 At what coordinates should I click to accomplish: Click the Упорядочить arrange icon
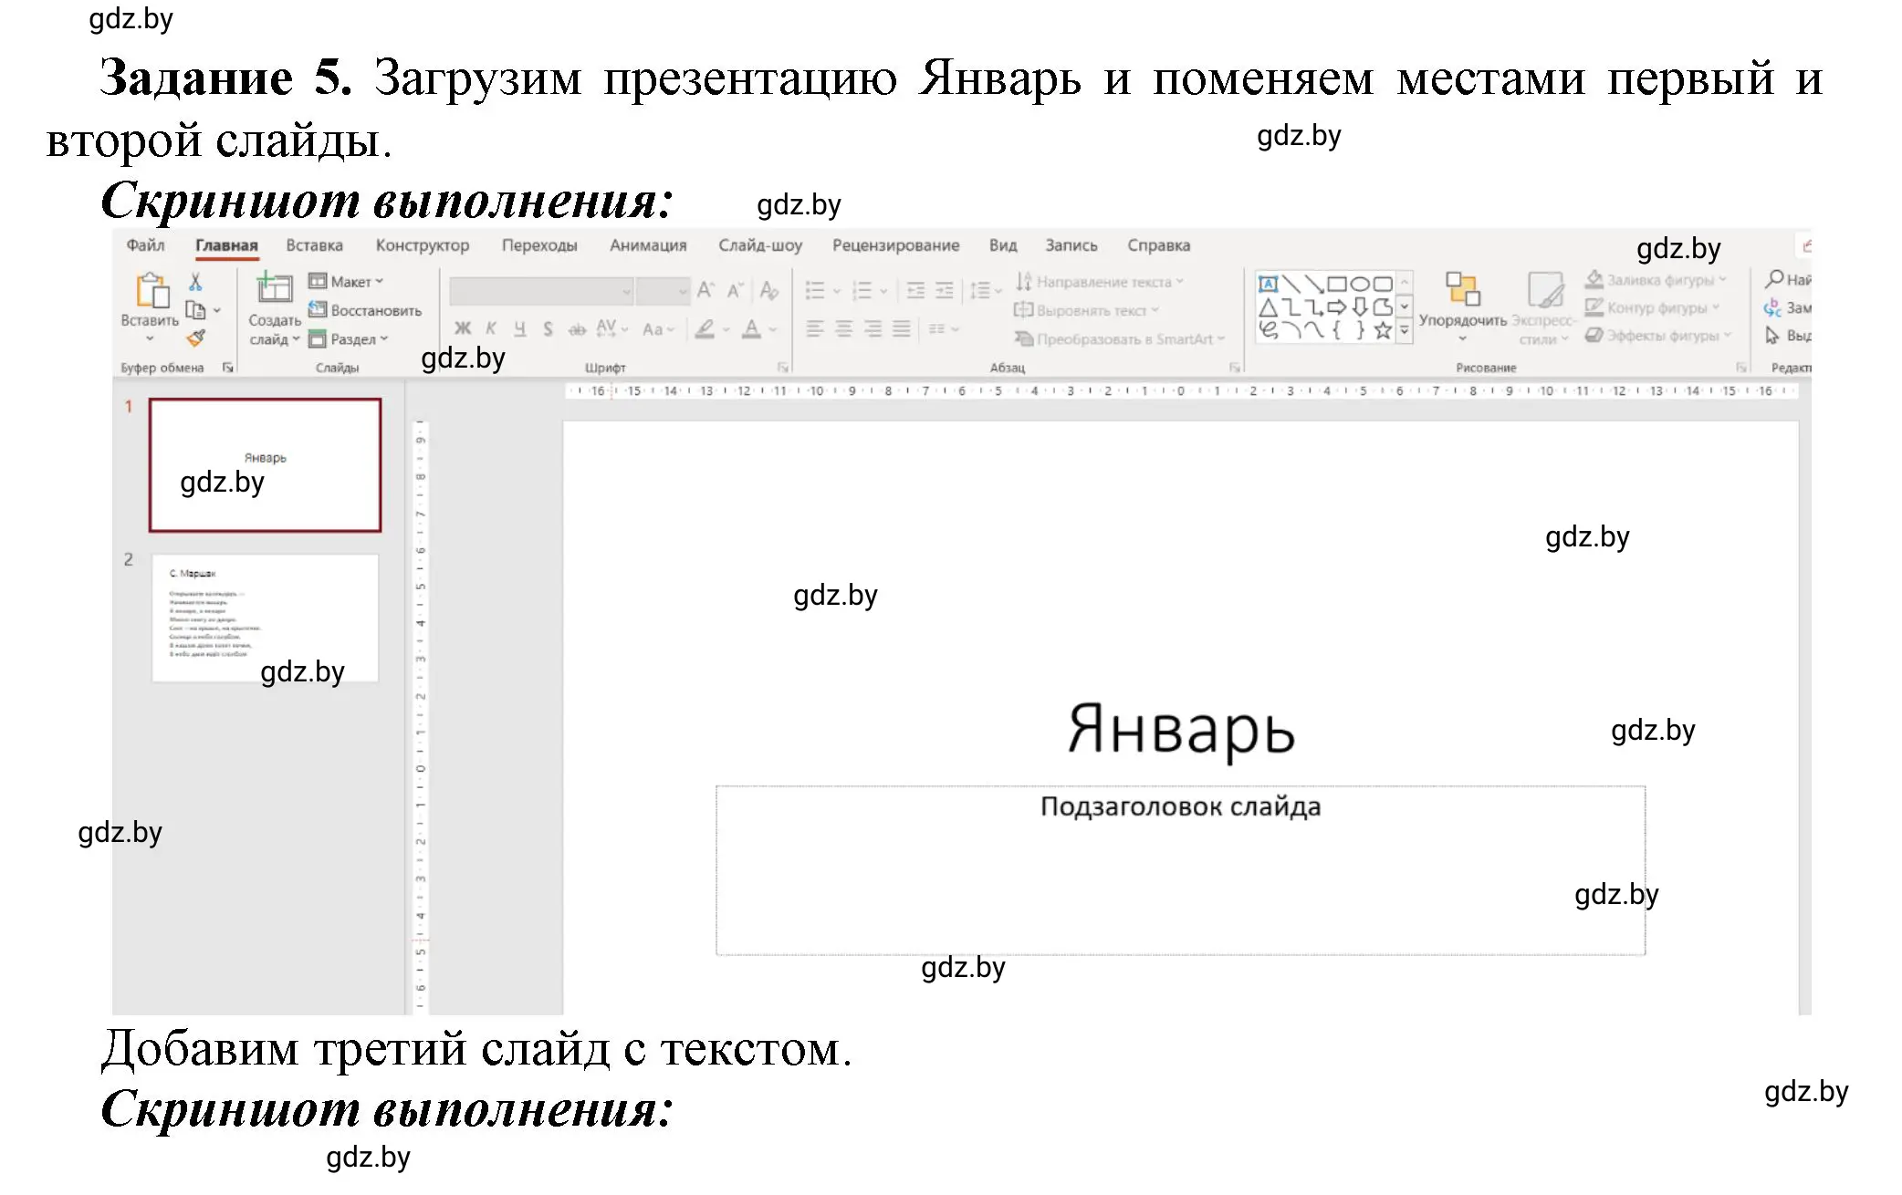click(1462, 289)
